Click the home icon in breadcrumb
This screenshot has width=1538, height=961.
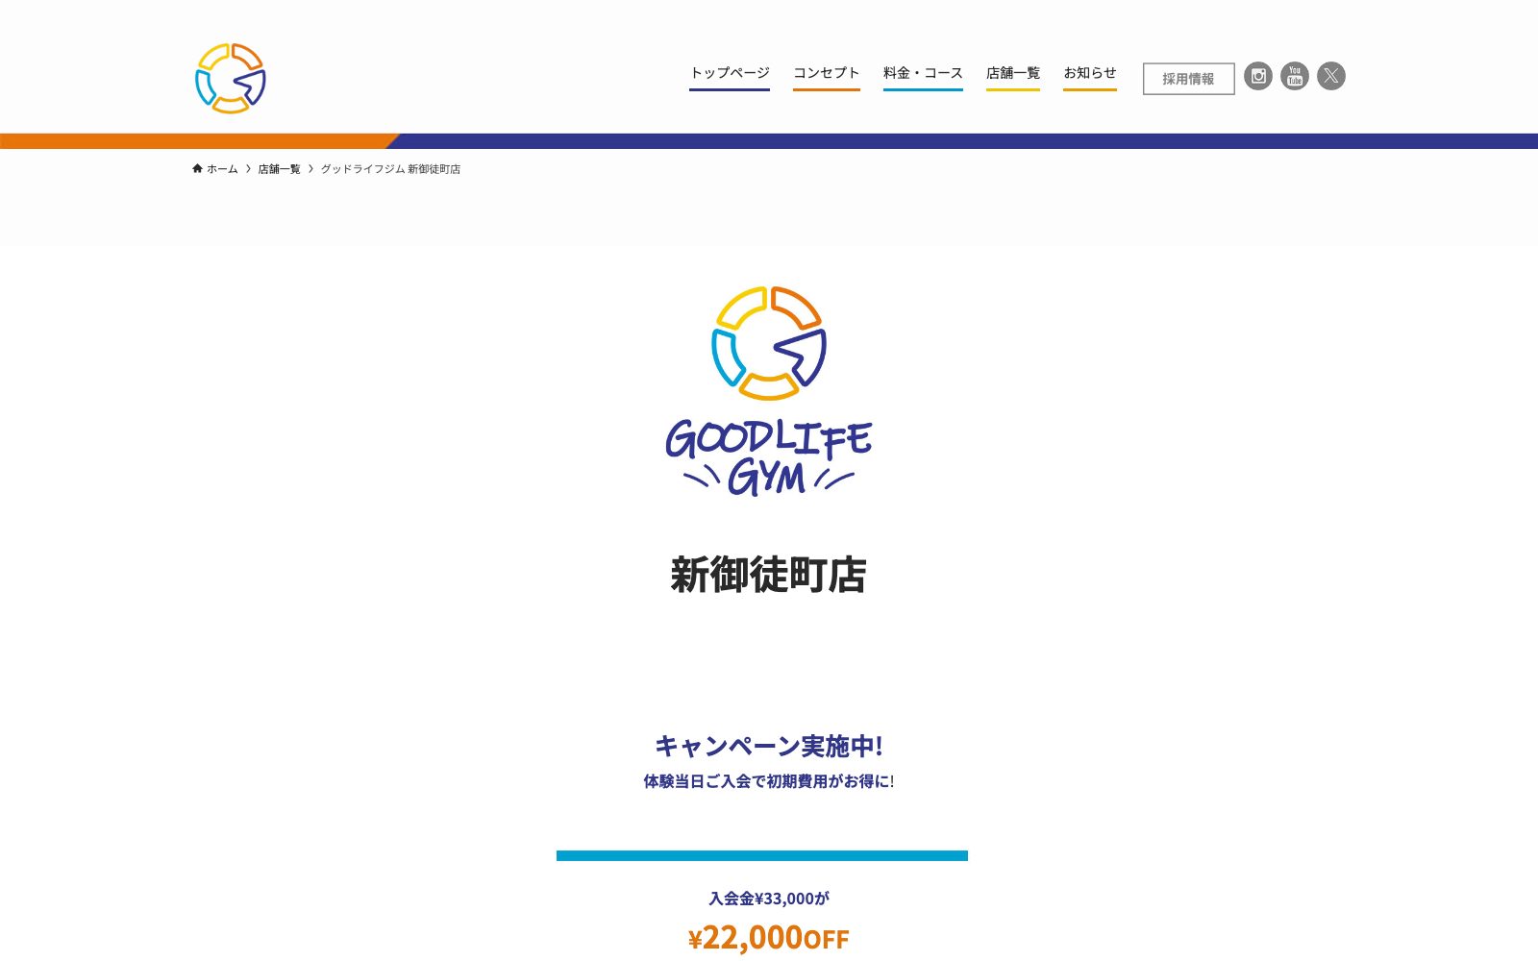(x=197, y=168)
